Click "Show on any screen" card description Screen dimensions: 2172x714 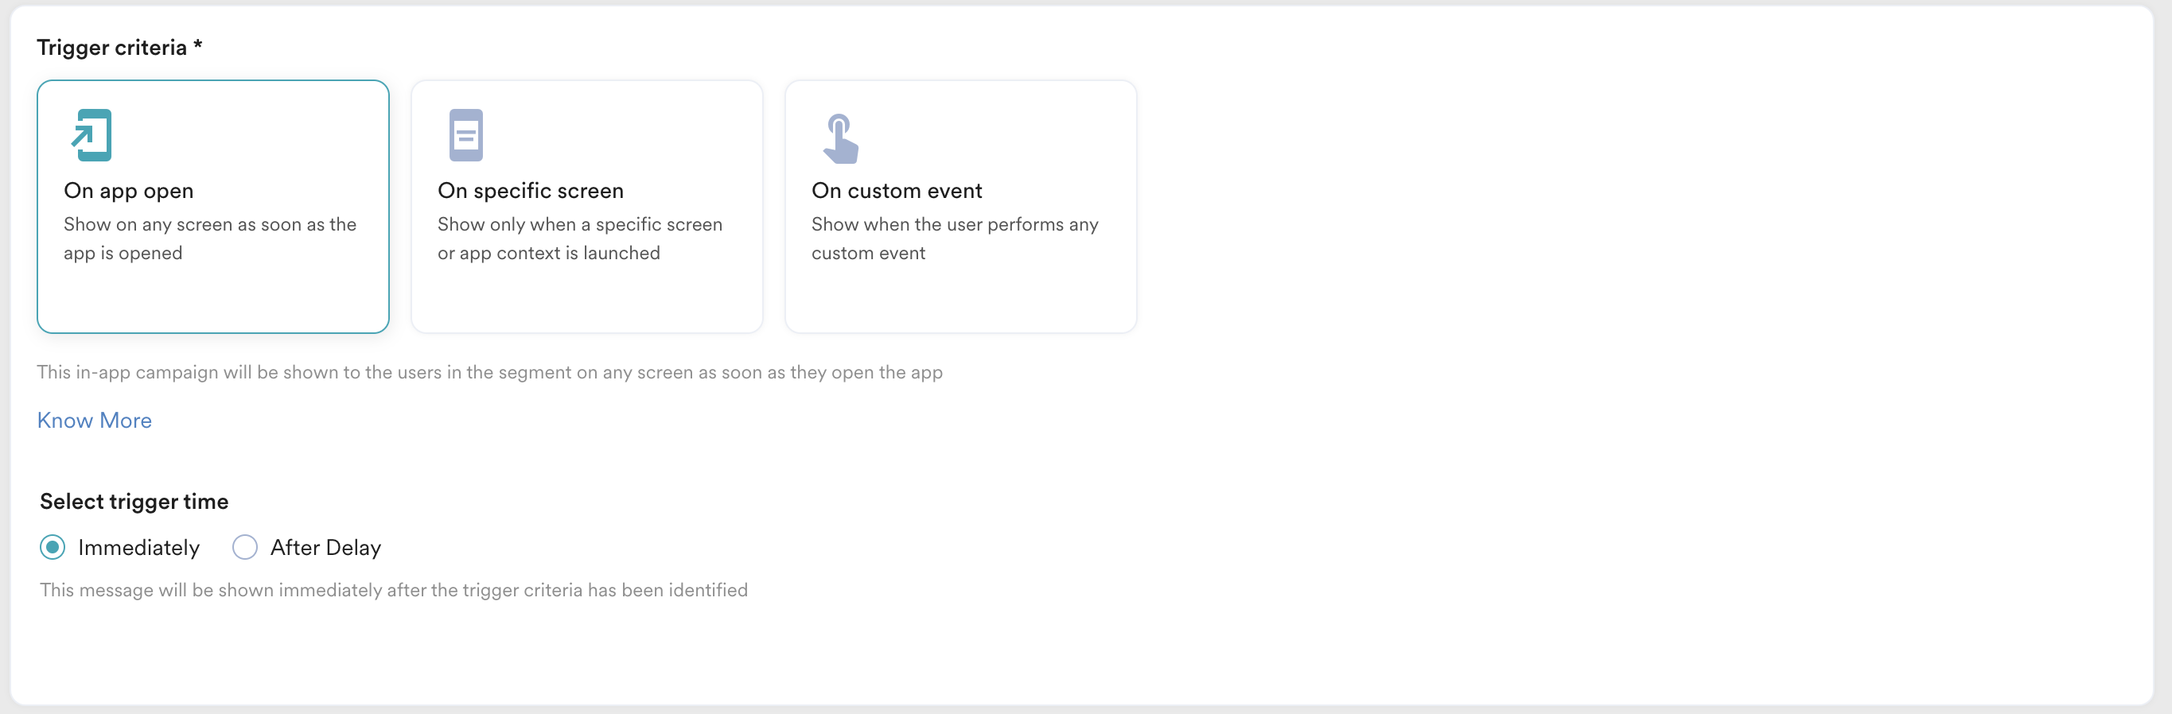click(x=210, y=239)
